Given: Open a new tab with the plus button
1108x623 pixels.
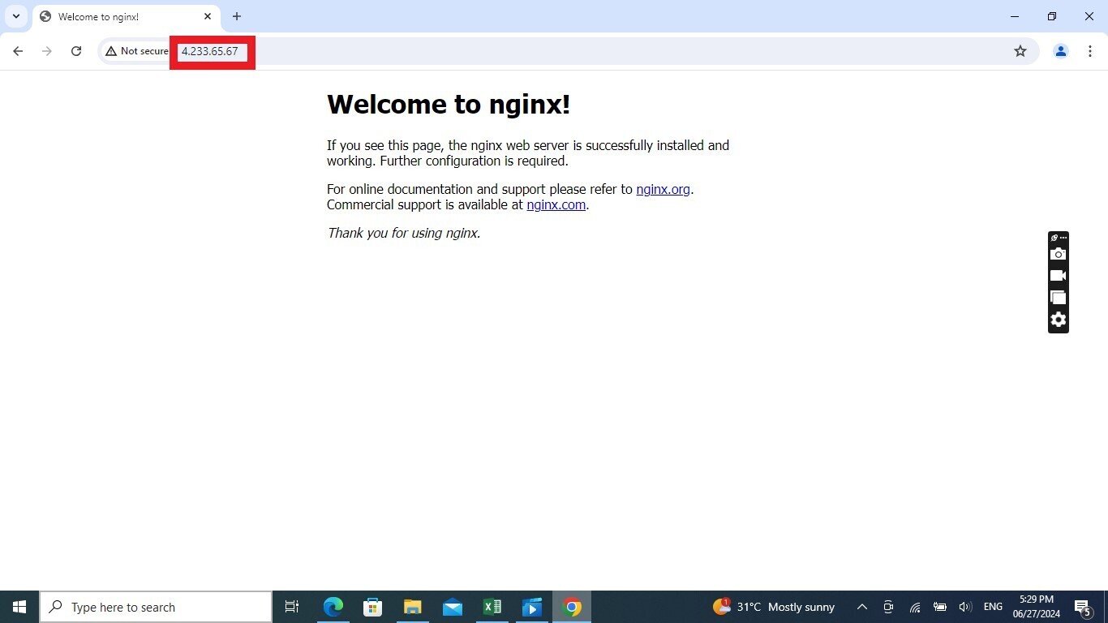Looking at the screenshot, I should coord(237,16).
